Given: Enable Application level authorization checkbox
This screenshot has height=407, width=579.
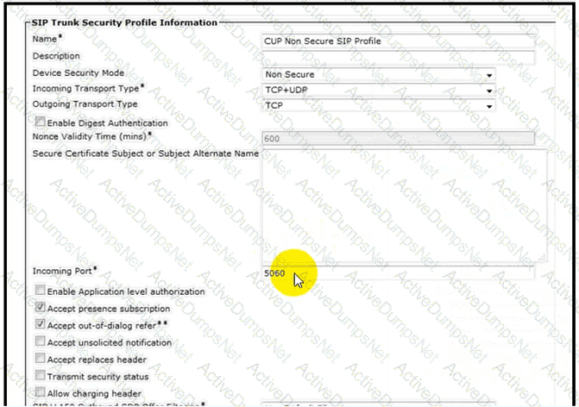Looking at the screenshot, I should [x=40, y=291].
